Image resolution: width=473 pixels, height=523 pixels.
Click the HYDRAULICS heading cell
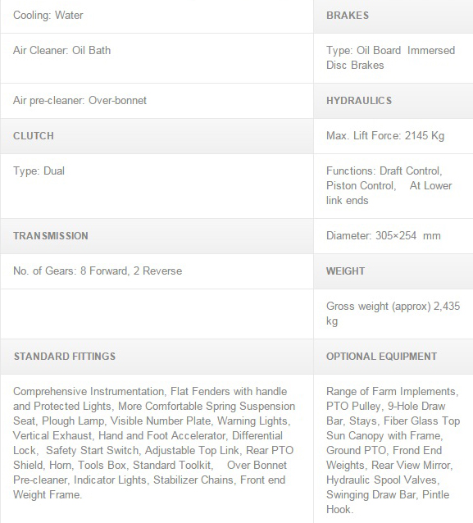393,100
